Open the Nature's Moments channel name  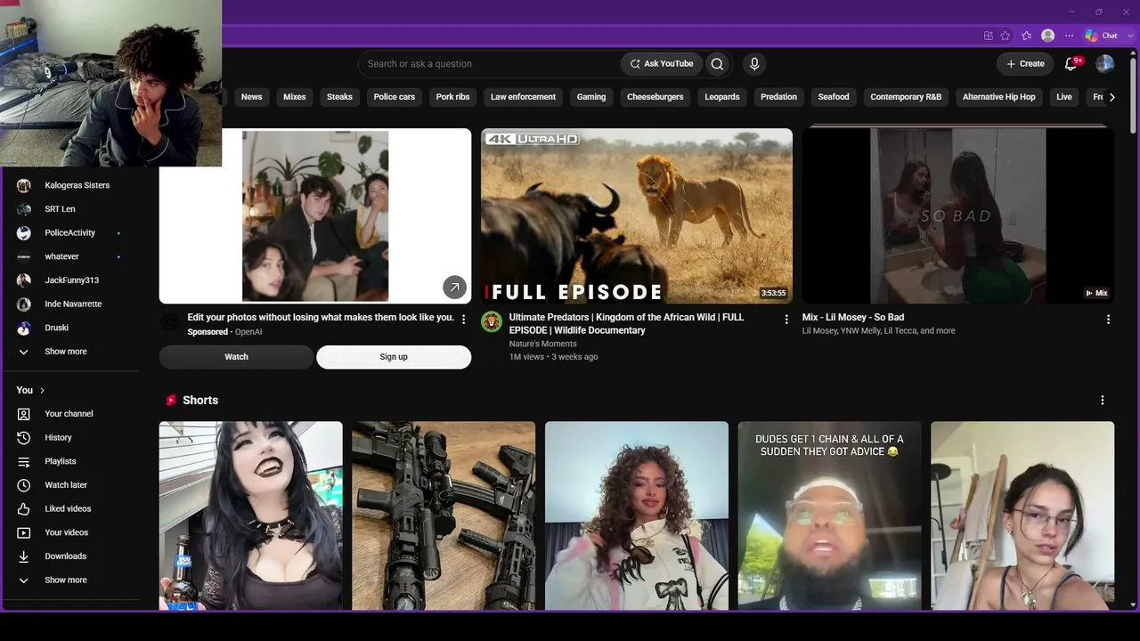(x=543, y=344)
